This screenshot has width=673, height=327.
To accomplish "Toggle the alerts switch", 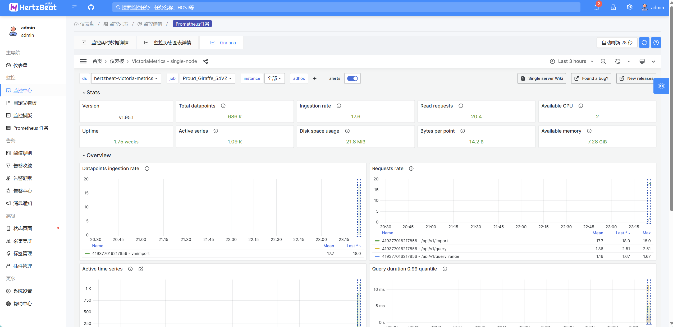I will (x=352, y=78).
